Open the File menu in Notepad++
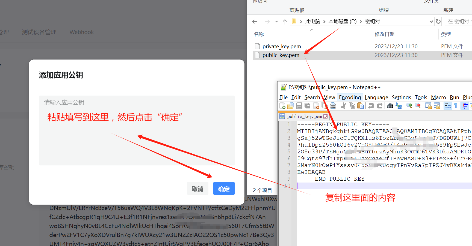Image resolution: width=472 pixels, height=246 pixels. tap(284, 98)
